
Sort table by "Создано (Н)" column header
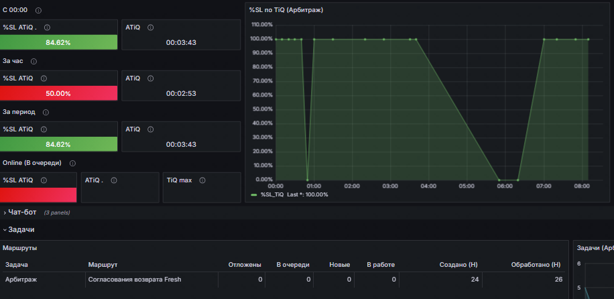tap(458, 265)
